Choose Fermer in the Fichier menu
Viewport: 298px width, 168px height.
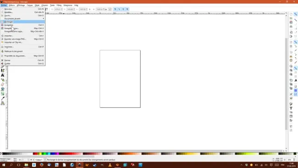point(22,60)
